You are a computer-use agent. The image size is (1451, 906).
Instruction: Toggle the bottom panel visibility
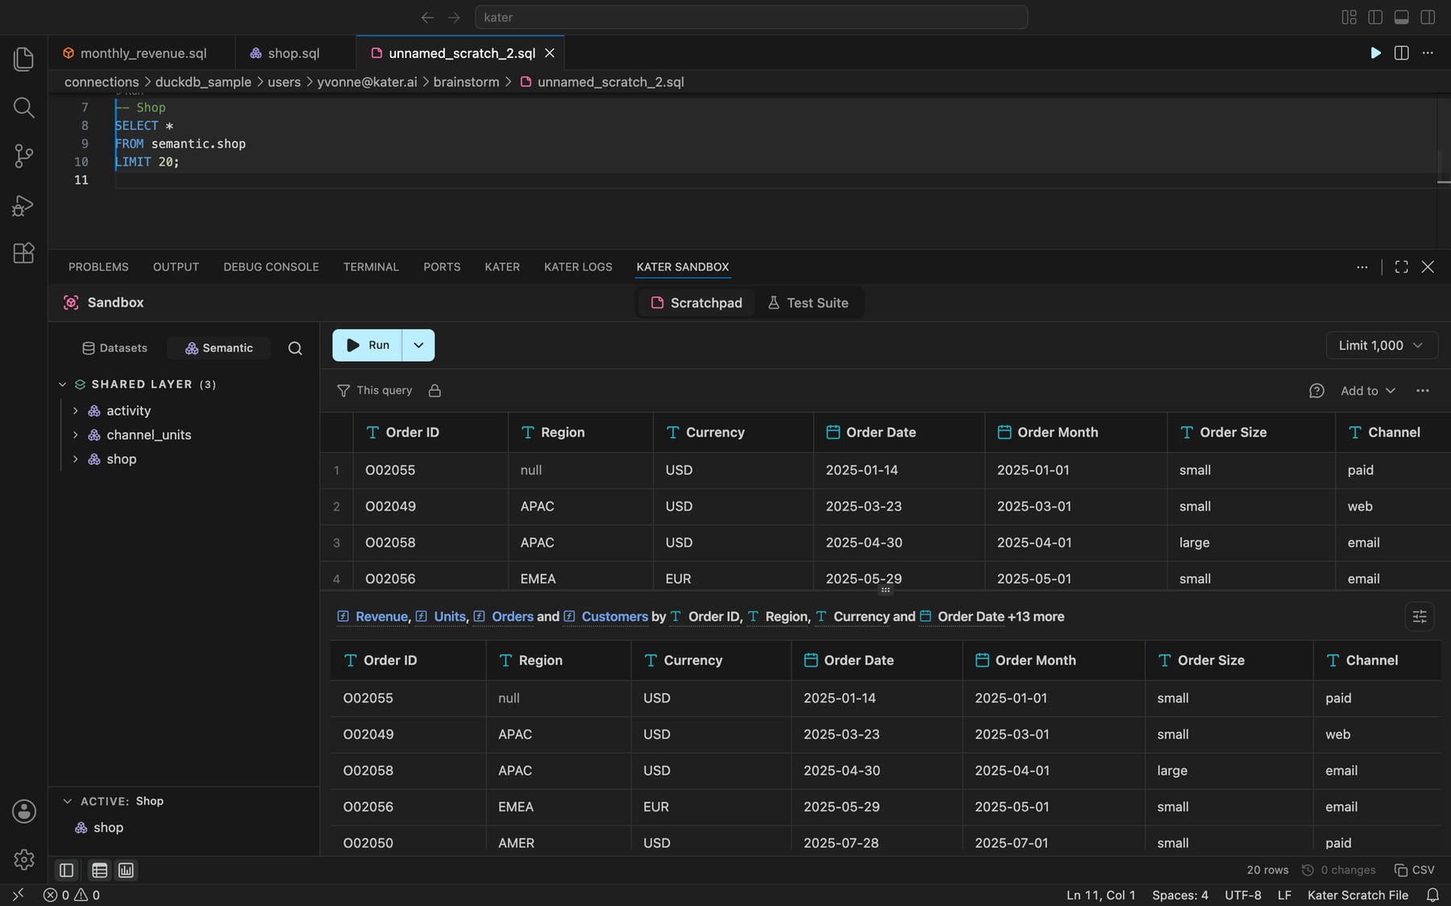point(1402,17)
